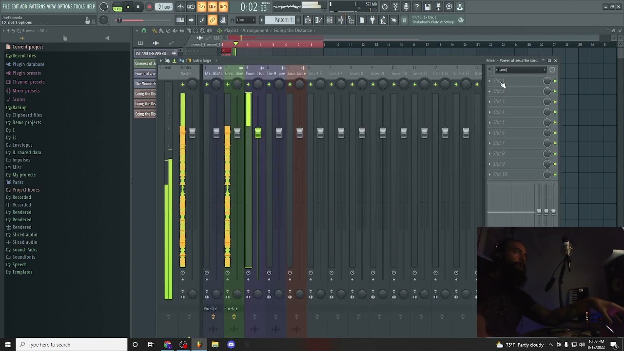The image size is (624, 351).
Task: Open the Plugin picker plug icon
Action: pos(372,20)
